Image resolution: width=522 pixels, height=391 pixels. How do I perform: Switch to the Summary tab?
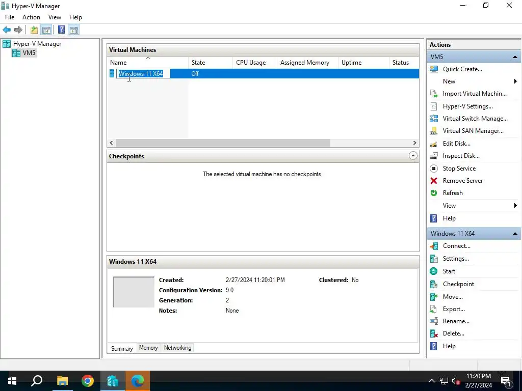(122, 348)
